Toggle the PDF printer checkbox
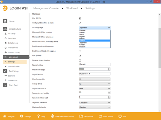Screen dimensions: 161x120 (x=80, y=56)
